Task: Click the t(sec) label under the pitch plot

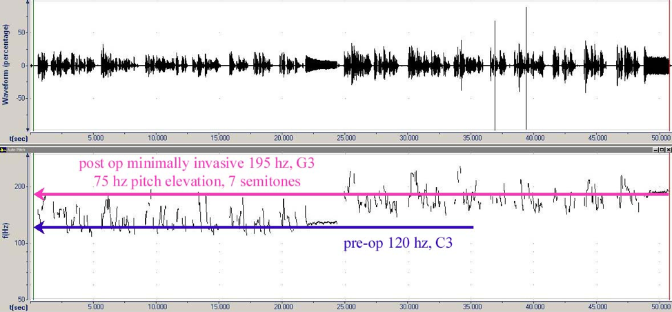Action: (x=18, y=307)
